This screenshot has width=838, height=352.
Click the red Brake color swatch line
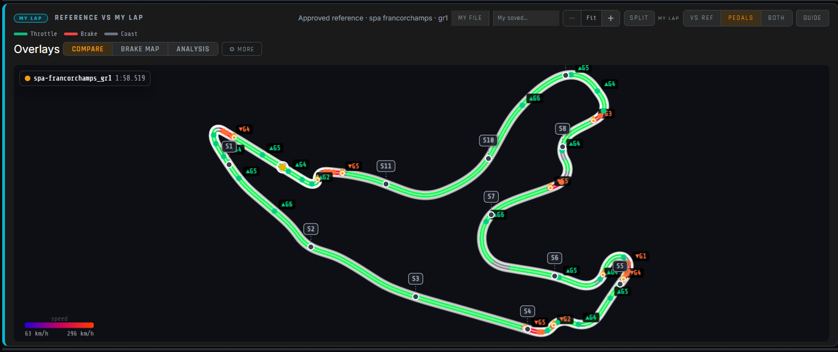[71, 34]
